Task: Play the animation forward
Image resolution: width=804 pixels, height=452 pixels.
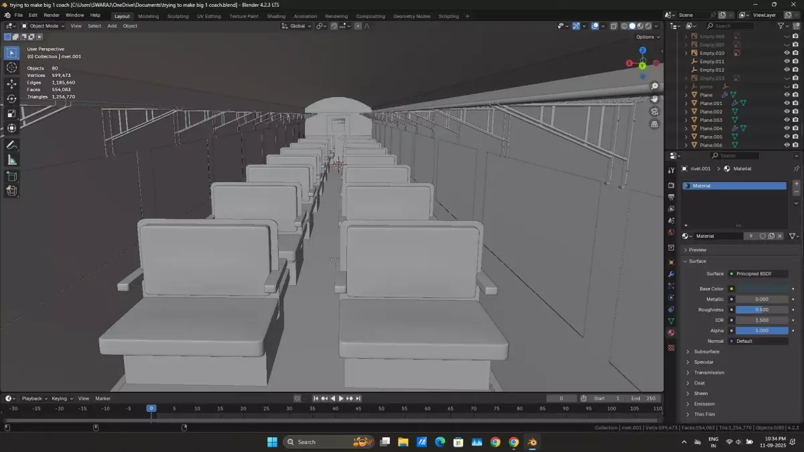Action: (x=341, y=398)
